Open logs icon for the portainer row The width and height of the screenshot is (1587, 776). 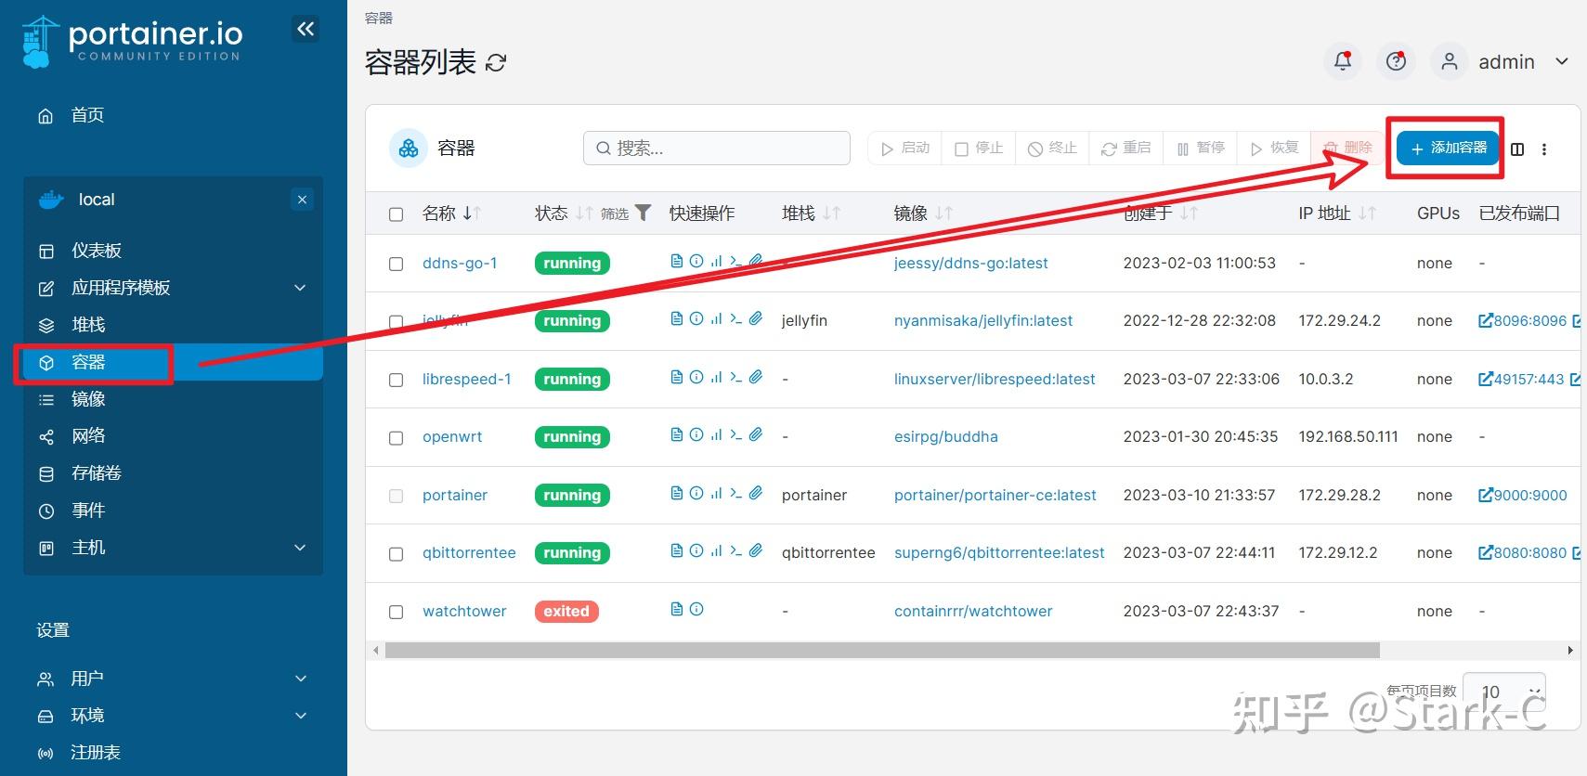coord(676,493)
